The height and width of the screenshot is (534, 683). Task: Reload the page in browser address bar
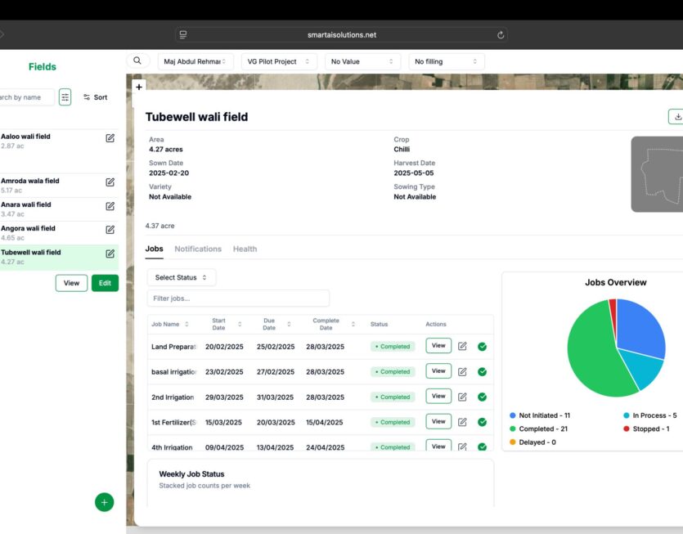(501, 35)
